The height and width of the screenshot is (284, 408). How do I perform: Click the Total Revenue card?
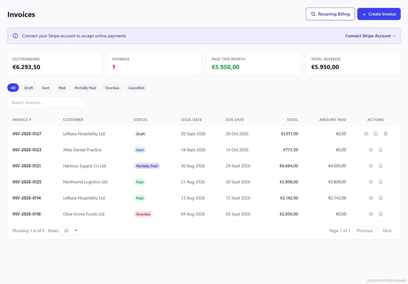tap(353, 64)
